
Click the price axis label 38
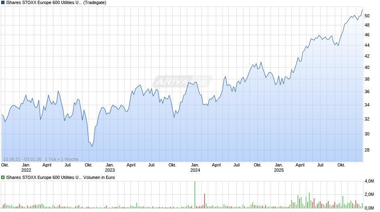click(367, 79)
